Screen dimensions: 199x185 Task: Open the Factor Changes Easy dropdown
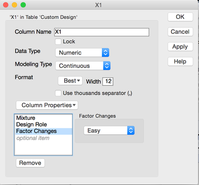(109, 130)
